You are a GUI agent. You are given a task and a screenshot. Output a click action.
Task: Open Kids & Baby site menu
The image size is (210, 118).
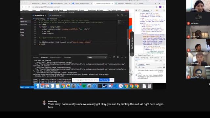[x=58, y=10]
